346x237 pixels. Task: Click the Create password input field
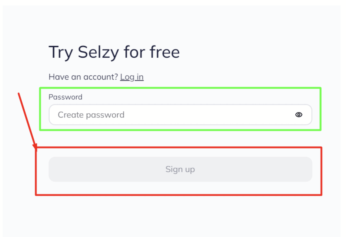pyautogui.click(x=173, y=115)
